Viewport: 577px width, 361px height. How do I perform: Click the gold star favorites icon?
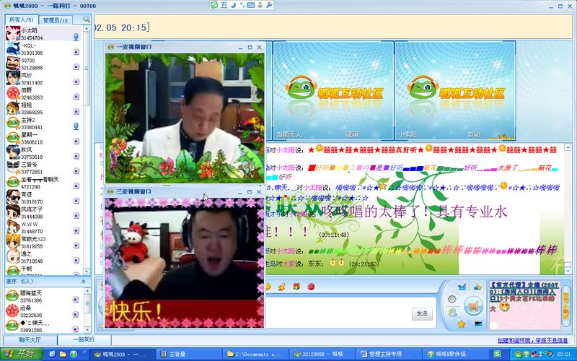[461, 324]
